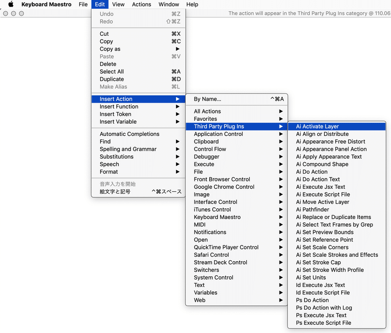Insert the Ai Compound Shape action

coord(337,164)
